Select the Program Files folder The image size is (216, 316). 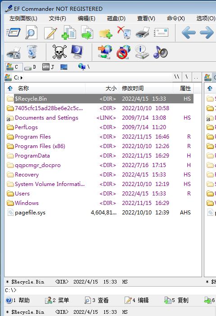click(100, 137)
